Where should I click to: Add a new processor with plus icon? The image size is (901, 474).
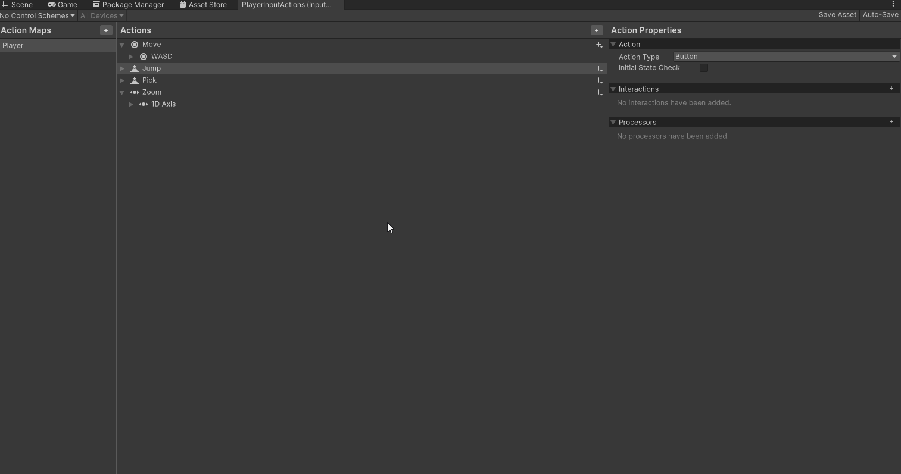click(891, 122)
